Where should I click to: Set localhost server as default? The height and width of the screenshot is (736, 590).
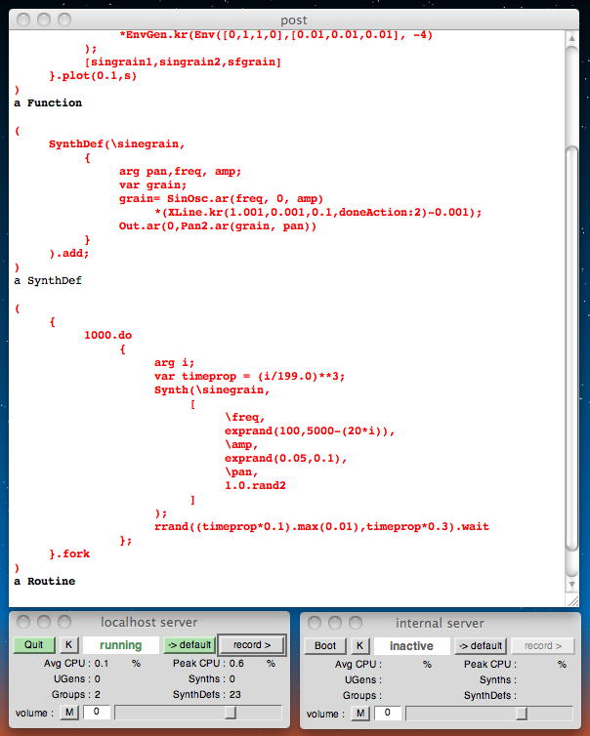coord(190,645)
